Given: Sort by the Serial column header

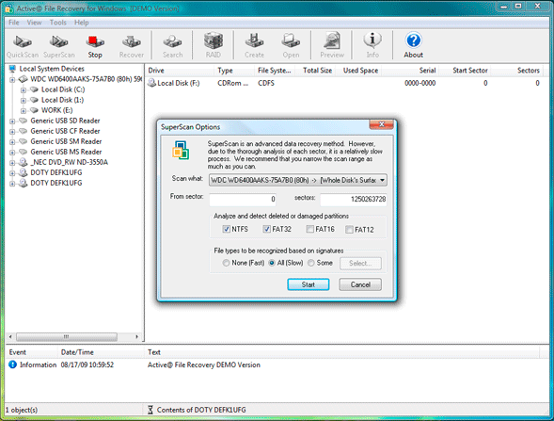Looking at the screenshot, I should pyautogui.click(x=410, y=71).
